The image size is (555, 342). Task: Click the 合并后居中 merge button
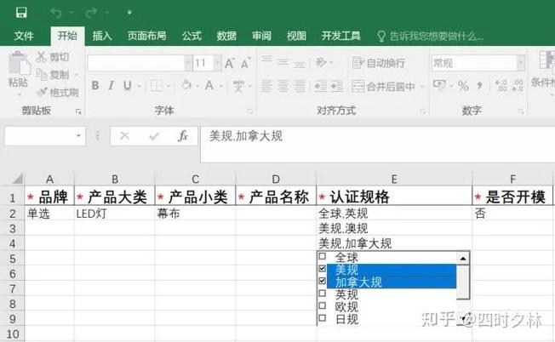[384, 86]
